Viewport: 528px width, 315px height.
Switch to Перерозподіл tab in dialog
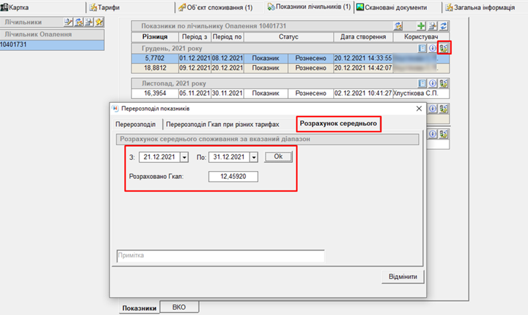pyautogui.click(x=135, y=124)
